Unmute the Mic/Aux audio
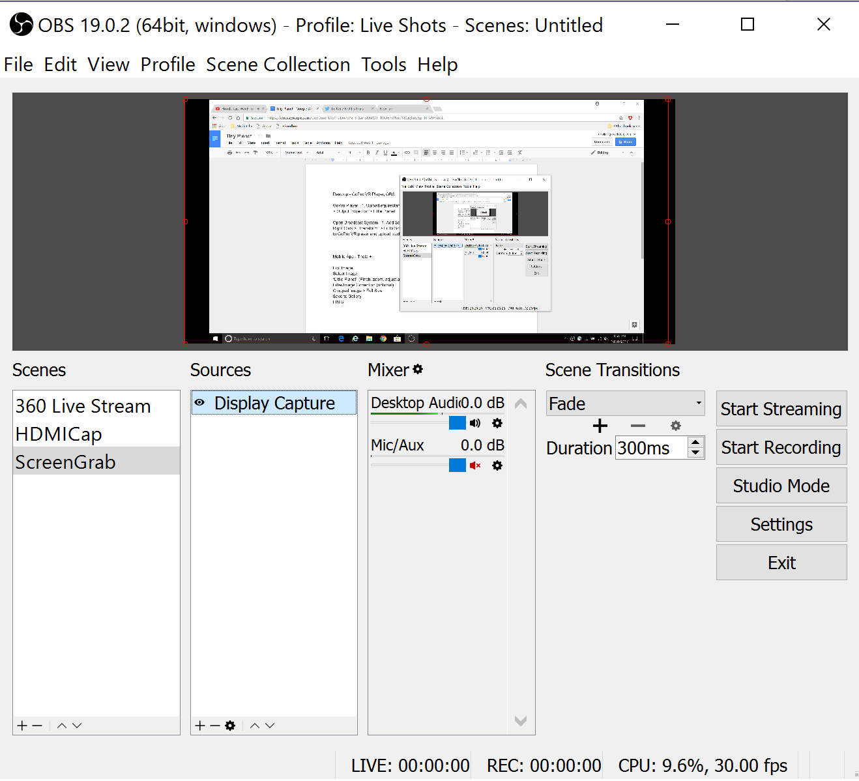This screenshot has height=781, width=859. pyautogui.click(x=475, y=465)
